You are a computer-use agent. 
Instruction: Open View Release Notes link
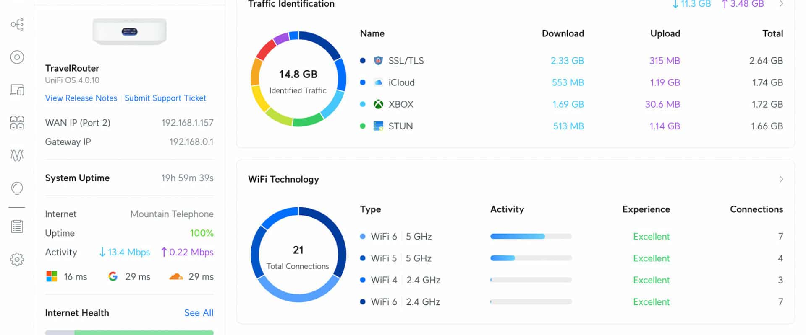[x=81, y=98]
